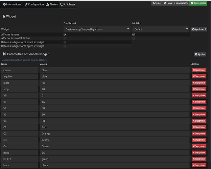Click the V2 value field showing 30
Viewport: 211px width, 169px height.
point(115,108)
